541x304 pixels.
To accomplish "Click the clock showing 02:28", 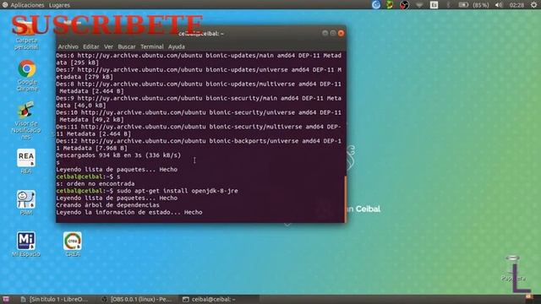I will 516,5.
